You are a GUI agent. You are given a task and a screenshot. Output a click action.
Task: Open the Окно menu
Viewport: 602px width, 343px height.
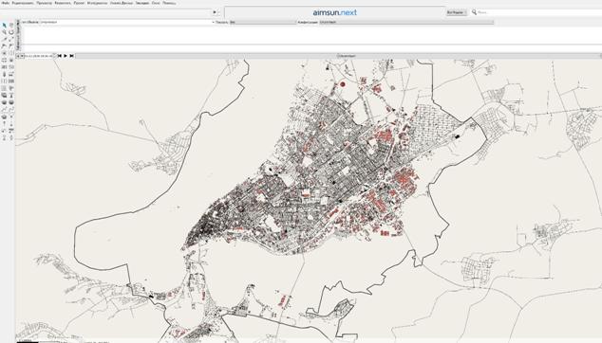[x=156, y=3]
